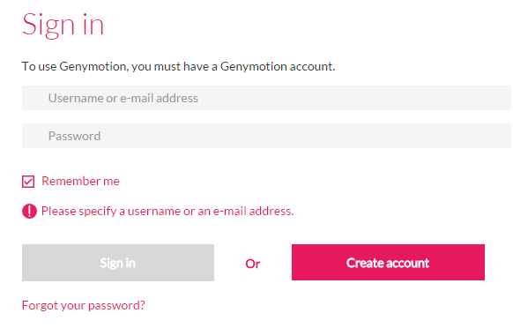The image size is (513, 328).
Task: Recover credentials via Forgot your password?
Action: (x=84, y=305)
